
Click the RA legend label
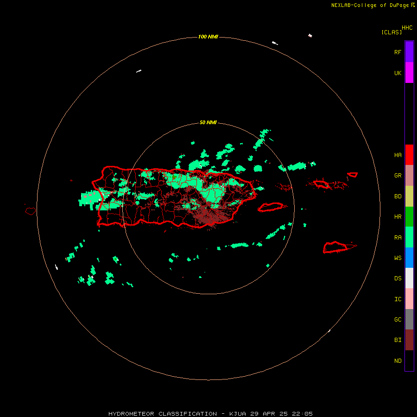tap(398, 238)
